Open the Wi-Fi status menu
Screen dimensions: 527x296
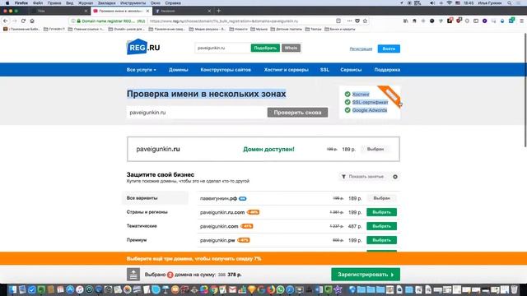tap(450, 2)
